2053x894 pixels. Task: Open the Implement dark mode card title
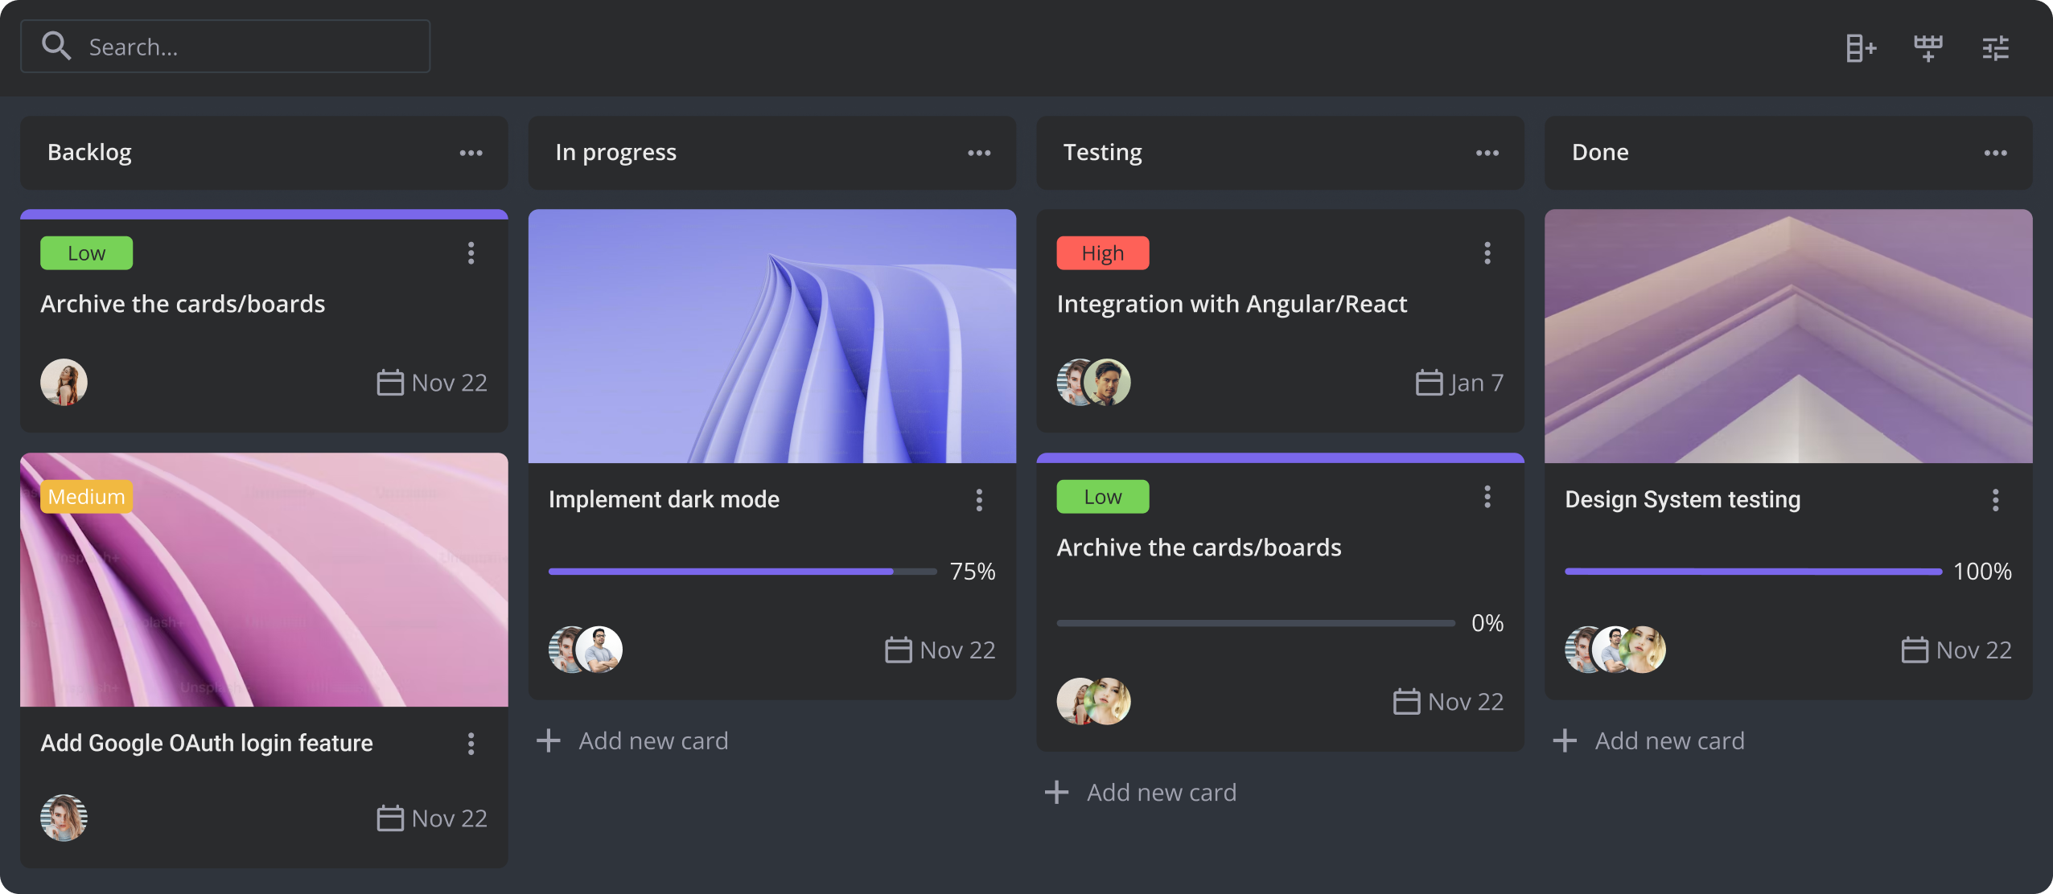pyautogui.click(x=664, y=499)
